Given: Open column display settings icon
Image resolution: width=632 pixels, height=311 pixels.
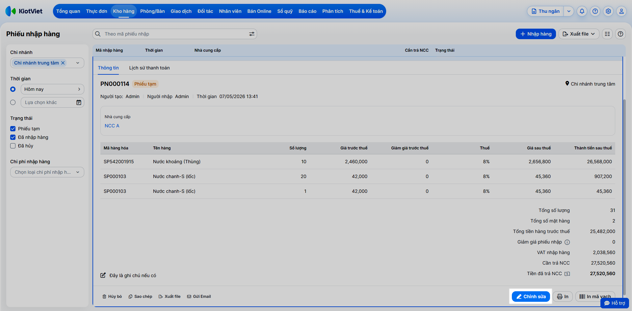Looking at the screenshot, I should 607,34.
